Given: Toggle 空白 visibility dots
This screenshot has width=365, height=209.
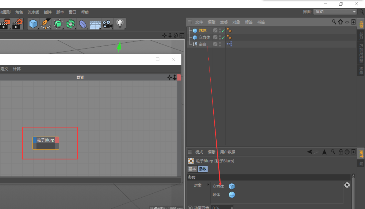Looking at the screenshot, I should 220,44.
